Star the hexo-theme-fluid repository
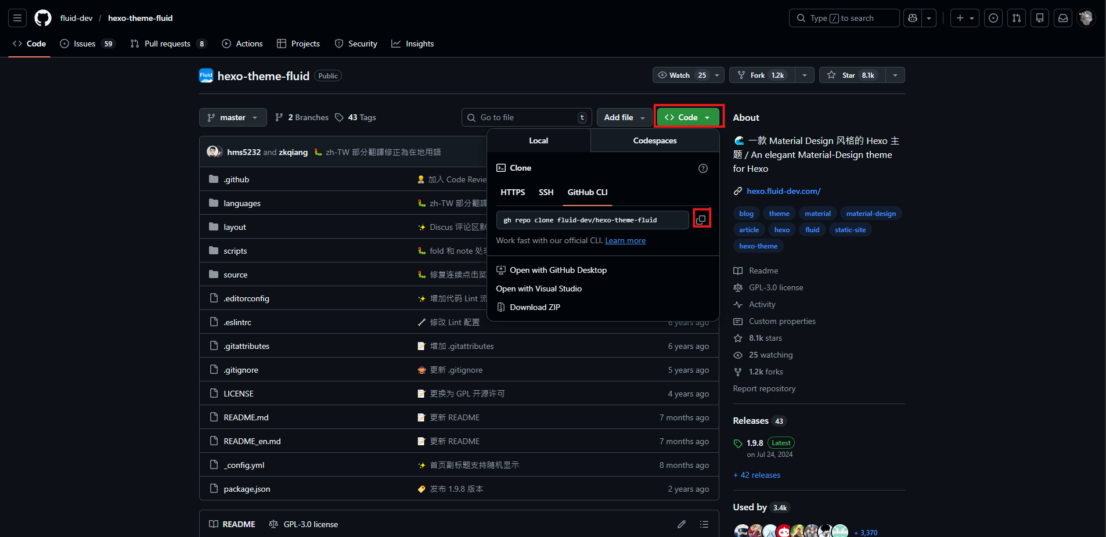The height and width of the screenshot is (537, 1106). pos(852,75)
